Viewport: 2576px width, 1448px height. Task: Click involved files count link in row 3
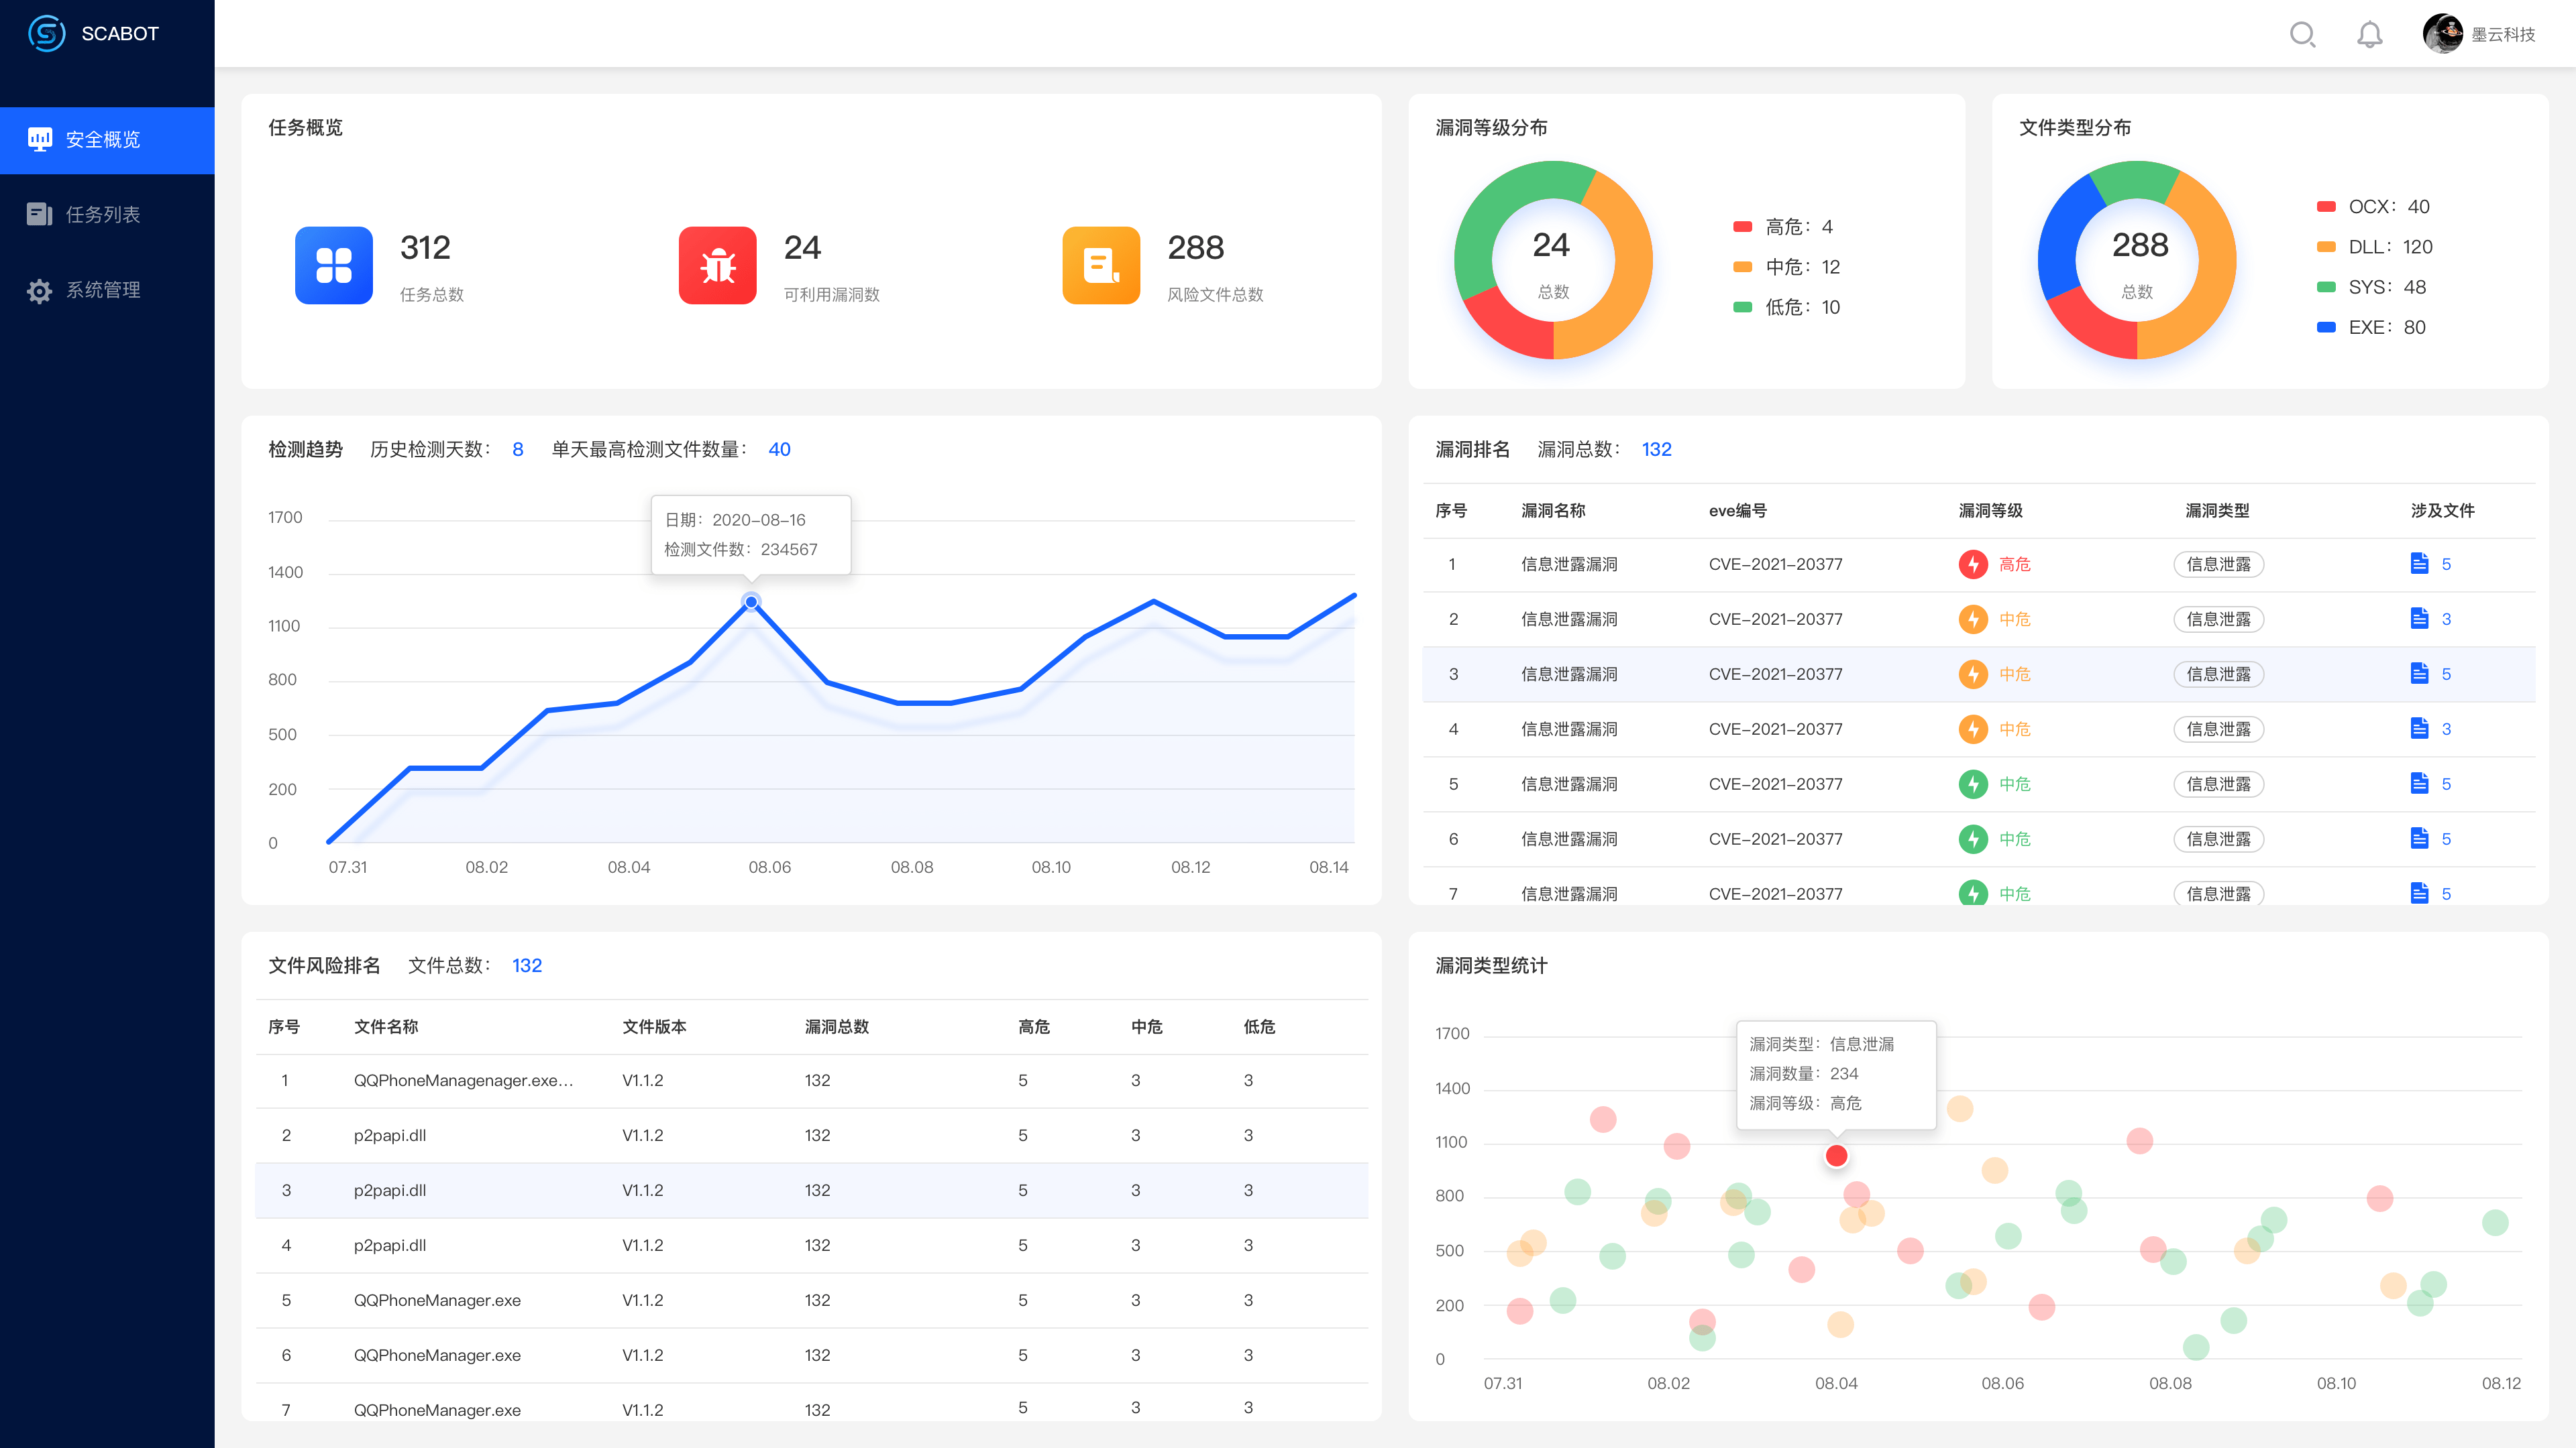click(2446, 674)
